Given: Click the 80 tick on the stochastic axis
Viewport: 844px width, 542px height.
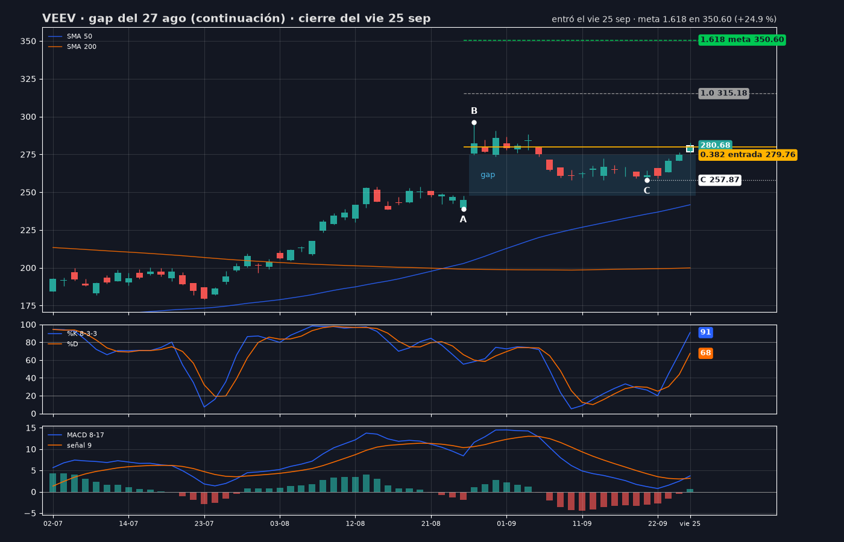Looking at the screenshot, I should 31,343.
